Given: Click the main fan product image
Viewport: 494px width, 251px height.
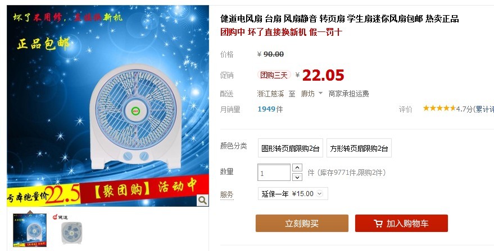Looking at the screenshot, I should (x=108, y=106).
